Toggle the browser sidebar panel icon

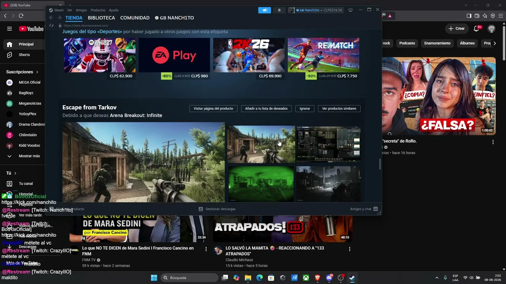point(469,16)
